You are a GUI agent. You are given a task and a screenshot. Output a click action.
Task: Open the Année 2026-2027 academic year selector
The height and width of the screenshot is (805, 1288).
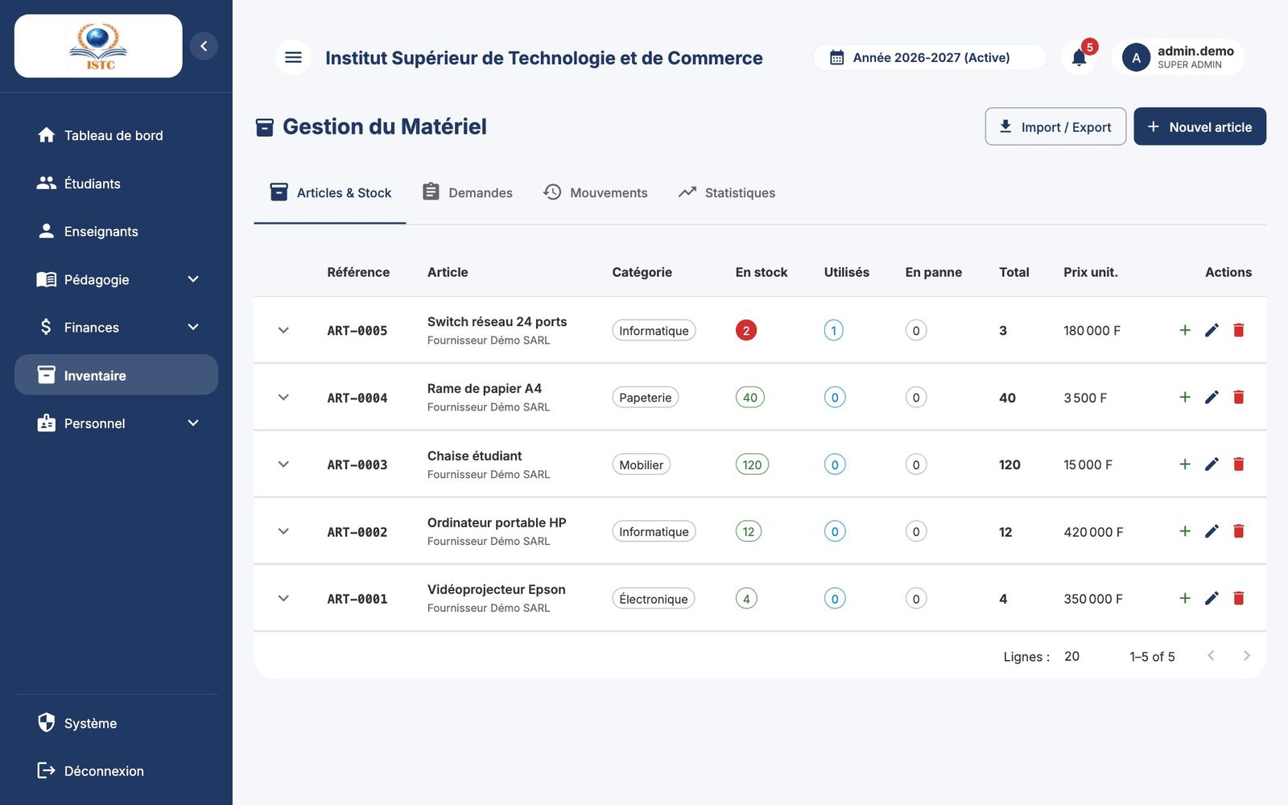930,57
